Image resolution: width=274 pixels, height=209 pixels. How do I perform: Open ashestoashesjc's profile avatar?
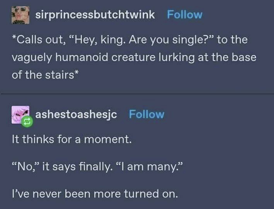[x=20, y=115]
